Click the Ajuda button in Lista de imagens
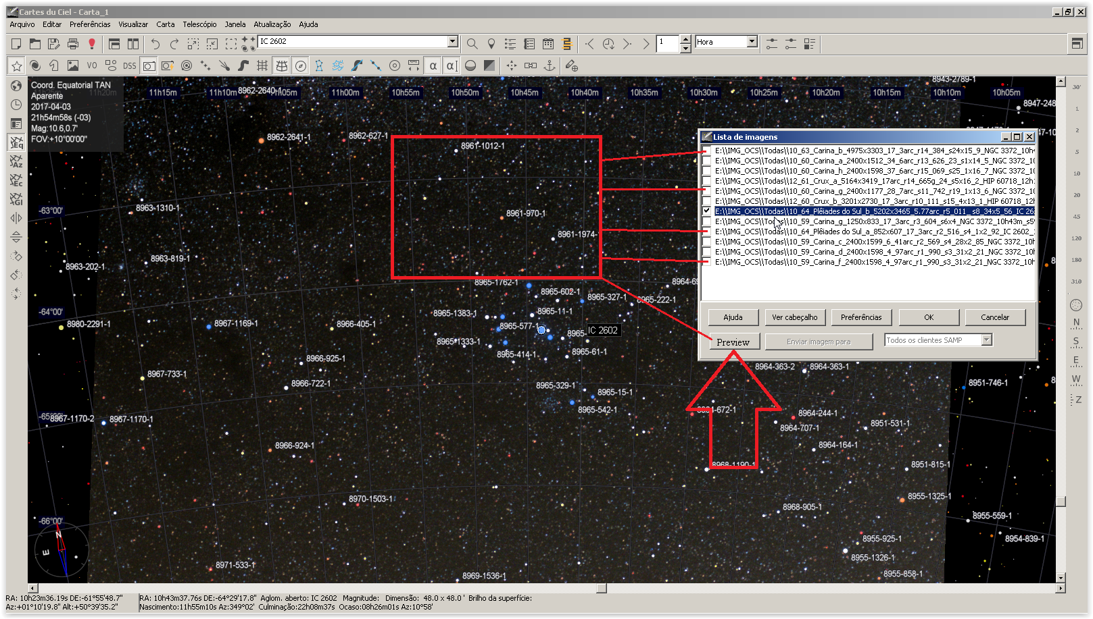 733,317
